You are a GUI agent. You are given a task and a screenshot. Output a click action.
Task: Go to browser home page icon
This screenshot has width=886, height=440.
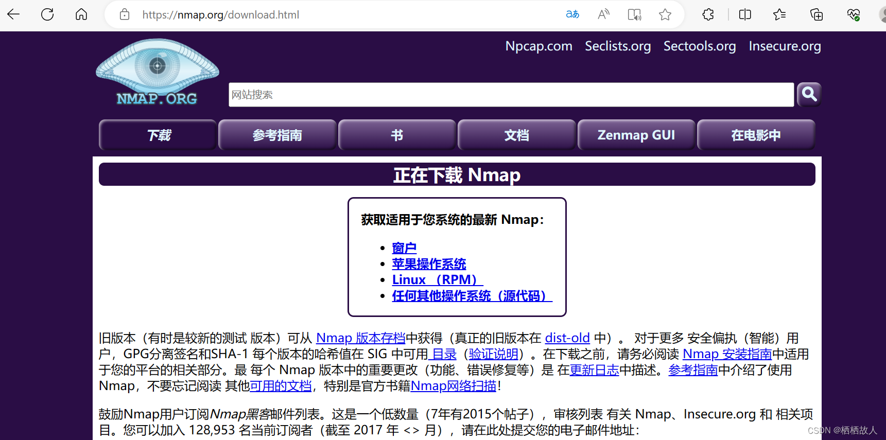point(81,14)
